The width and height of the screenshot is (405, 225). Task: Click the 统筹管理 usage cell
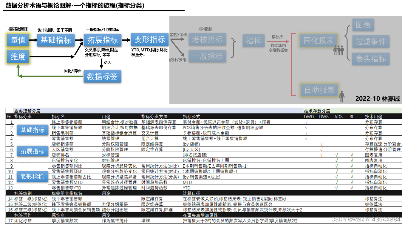coord(111,139)
